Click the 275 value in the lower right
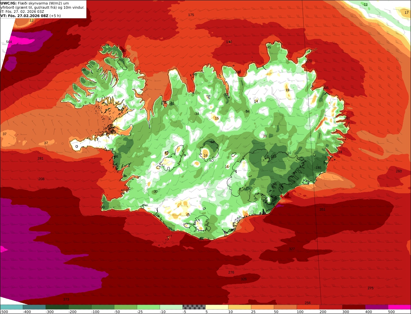This screenshot has width=411, height=314. [x=371, y=288]
